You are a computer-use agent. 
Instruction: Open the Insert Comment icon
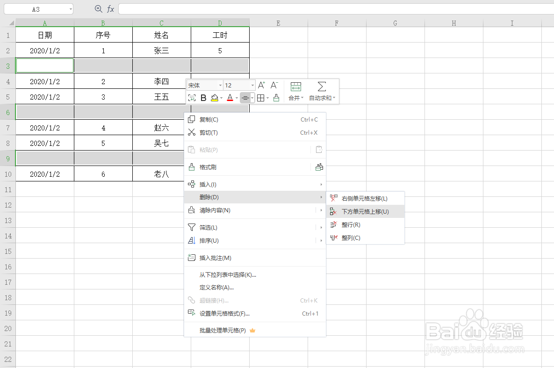192,258
